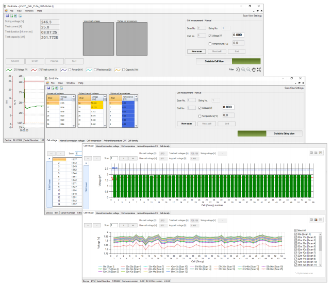Viewport: 332px width, 284px height.
Task: Click first view icon above line chart
Action: click(x=311, y=220)
